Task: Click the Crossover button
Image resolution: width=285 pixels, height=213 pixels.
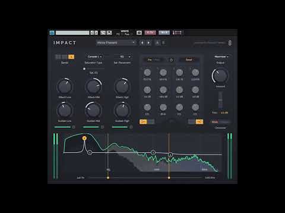Action: coord(220,128)
